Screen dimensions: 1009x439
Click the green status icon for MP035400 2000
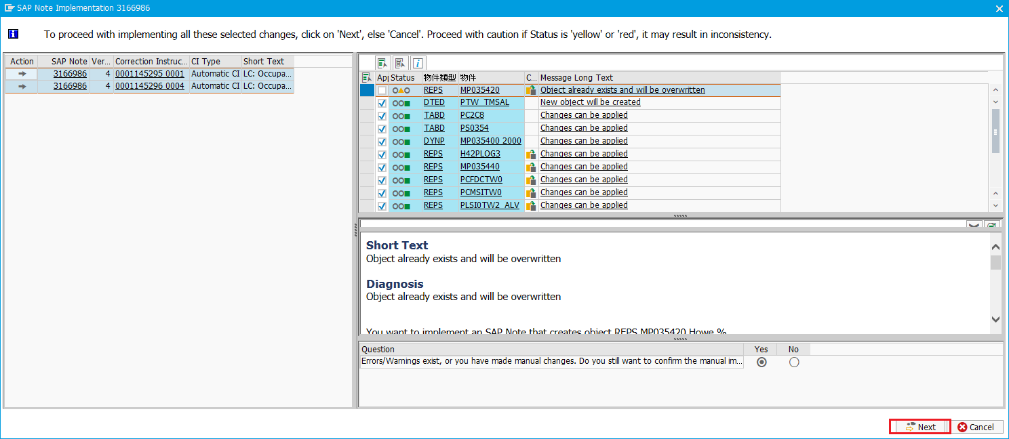[x=401, y=142]
